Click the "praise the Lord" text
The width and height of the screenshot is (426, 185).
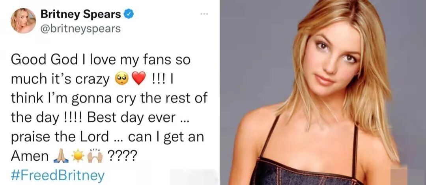[x=60, y=137]
